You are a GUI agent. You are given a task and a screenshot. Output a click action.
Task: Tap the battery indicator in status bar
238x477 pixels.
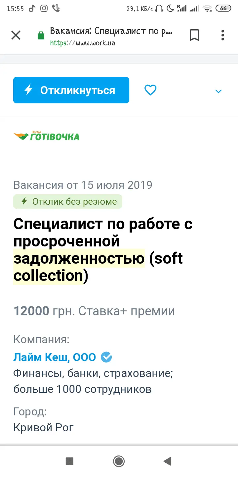(223, 9)
